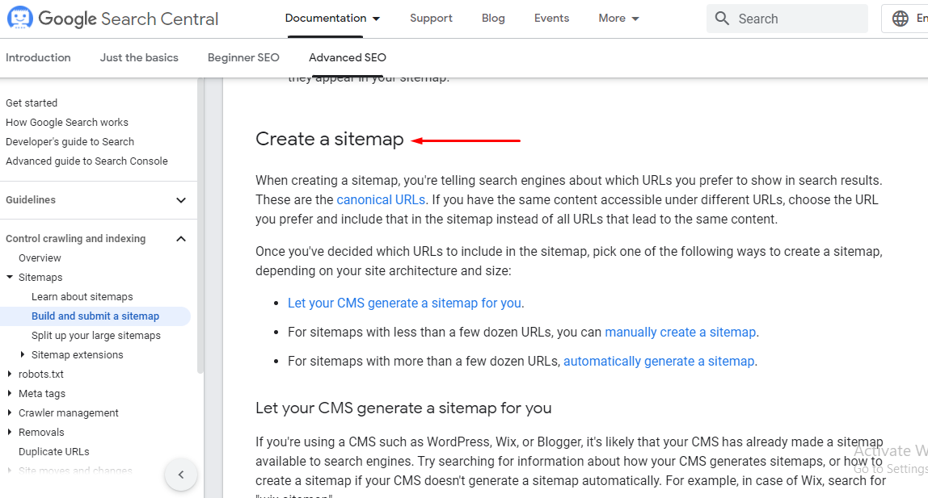This screenshot has height=498, width=928.
Task: Click the Google Search Central title text
Action: point(129,19)
